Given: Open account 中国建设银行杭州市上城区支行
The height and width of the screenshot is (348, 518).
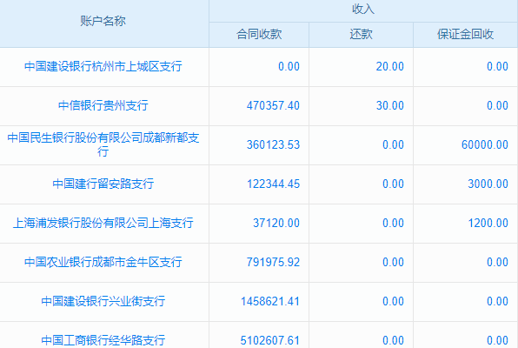Looking at the screenshot, I should click(103, 66).
